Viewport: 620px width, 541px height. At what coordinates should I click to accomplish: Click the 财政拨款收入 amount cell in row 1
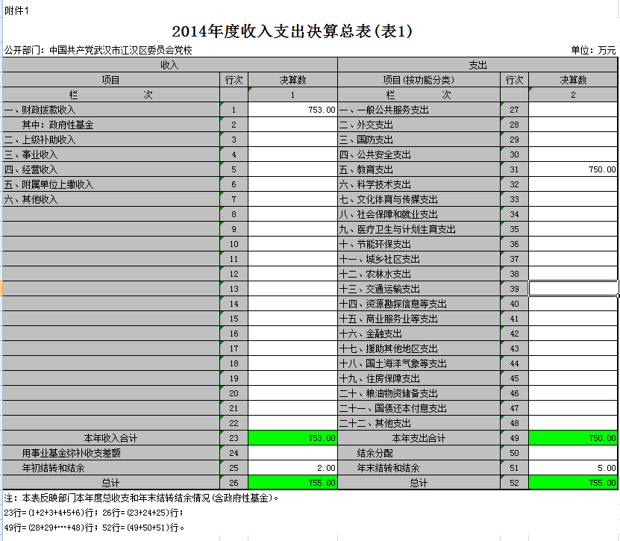pos(292,110)
